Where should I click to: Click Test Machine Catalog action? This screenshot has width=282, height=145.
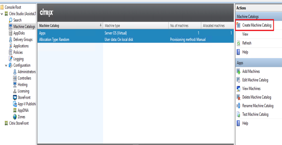[x=255, y=115]
